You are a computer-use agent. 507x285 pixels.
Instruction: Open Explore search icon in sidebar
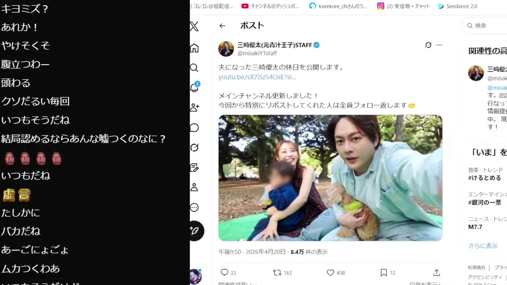coord(194,68)
